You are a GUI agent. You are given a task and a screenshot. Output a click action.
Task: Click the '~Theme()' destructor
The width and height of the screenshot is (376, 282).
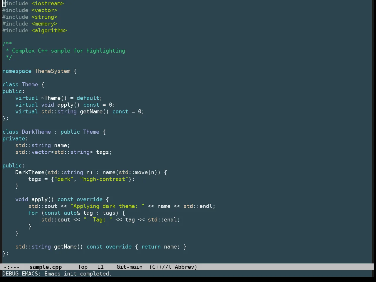[x=54, y=98]
